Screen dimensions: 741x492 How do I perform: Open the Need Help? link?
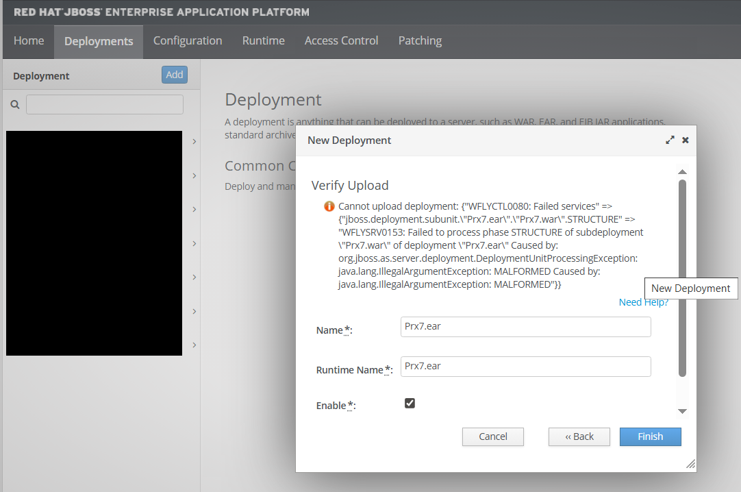pos(643,302)
